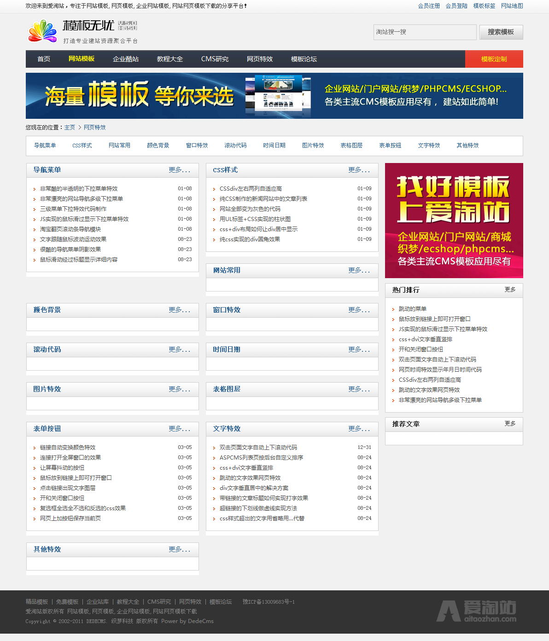Click the colorful peacock site logo
Viewport: 549px width, 641px height.
pos(42,31)
